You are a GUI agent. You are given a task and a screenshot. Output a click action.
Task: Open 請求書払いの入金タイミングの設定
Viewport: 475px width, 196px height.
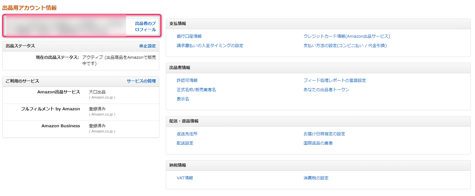coord(210,46)
